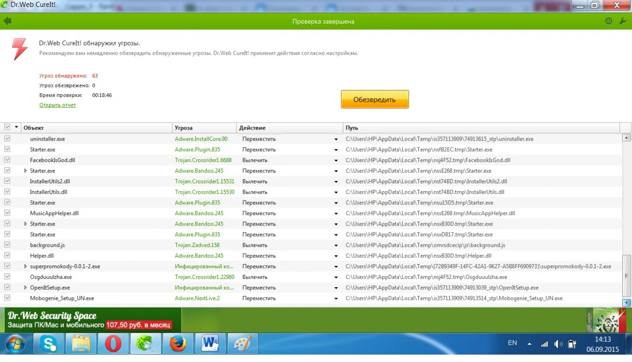The width and height of the screenshot is (632, 362).
Task: Uncheck the uninstaller.exe row checkbox
Action: [x=7, y=138]
